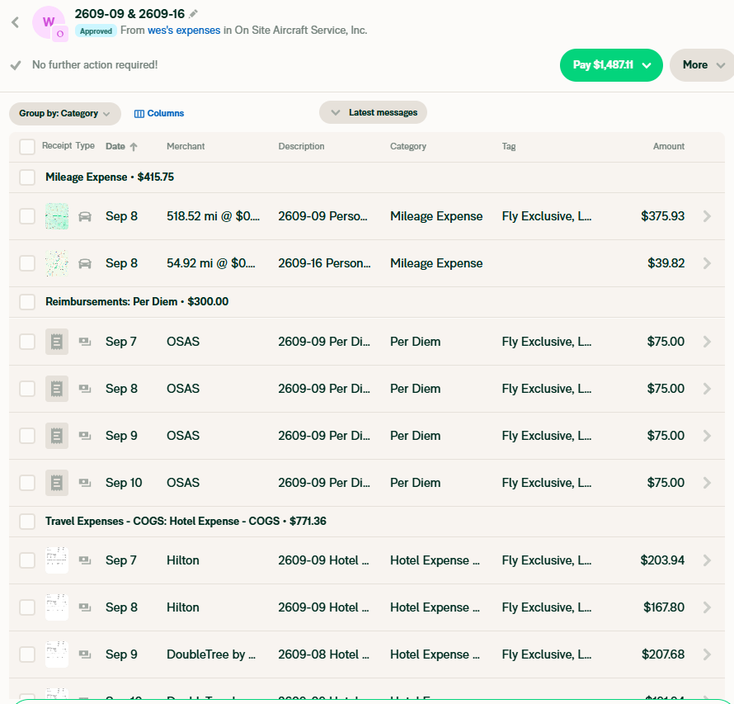Click Fly Exclusive tag on Sep 8 OSAS row
The height and width of the screenshot is (704, 734).
tap(546, 389)
